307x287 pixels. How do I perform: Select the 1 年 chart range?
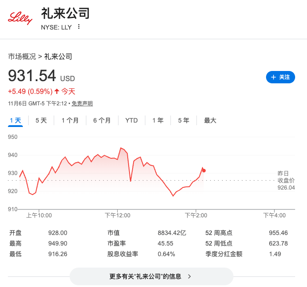(158, 120)
